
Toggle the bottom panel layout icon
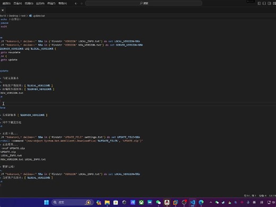pyautogui.click(x=264, y=3)
